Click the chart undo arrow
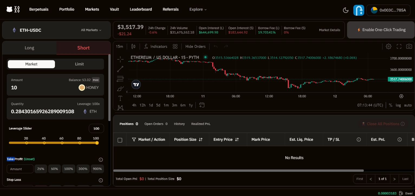This screenshot has height=196, width=415. (x=215, y=46)
